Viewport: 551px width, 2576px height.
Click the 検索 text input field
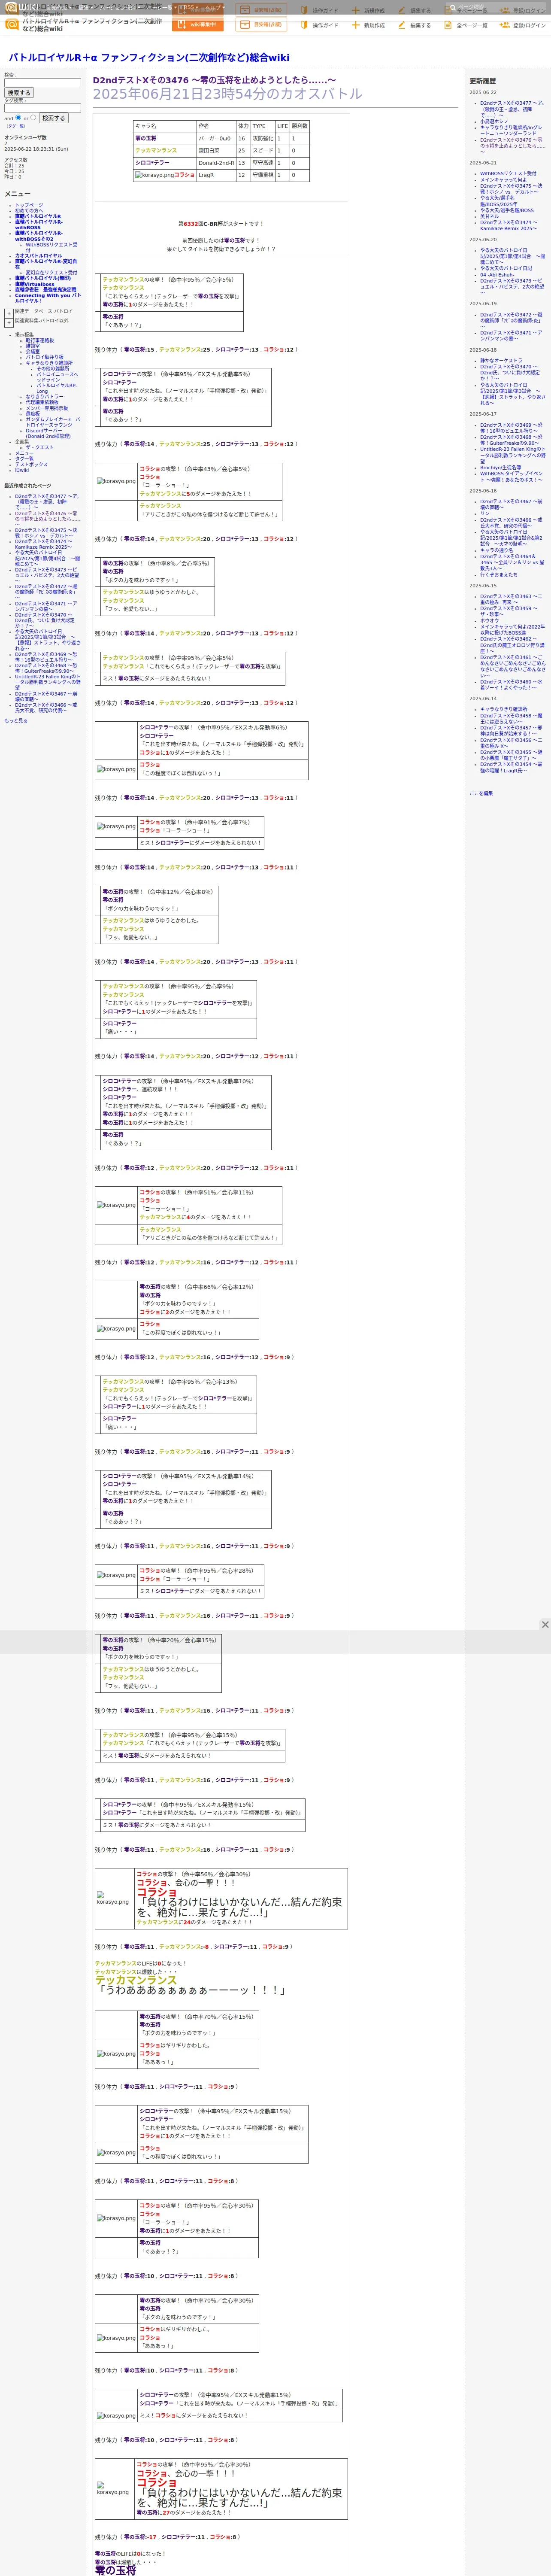(42, 83)
